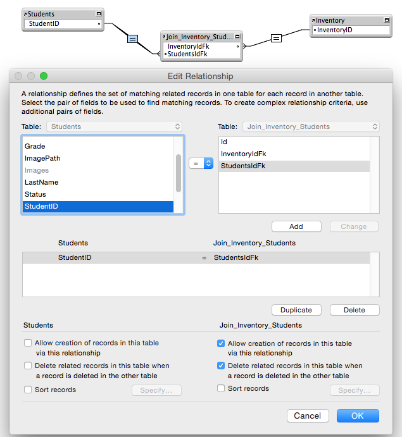Image resolution: width=402 pixels, height=437 pixels.
Task: Select Id in Join_Inventory_Students field list
Action: pos(294,142)
